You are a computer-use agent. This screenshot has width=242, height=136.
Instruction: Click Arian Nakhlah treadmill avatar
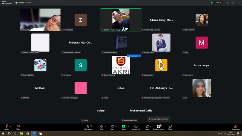pos(40,65)
